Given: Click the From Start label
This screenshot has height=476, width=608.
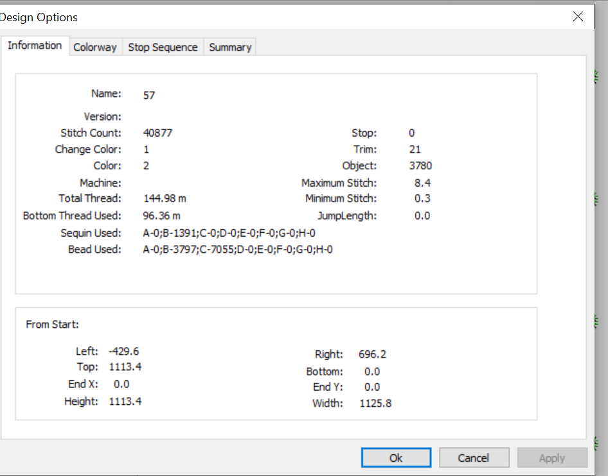Looking at the screenshot, I should point(52,325).
